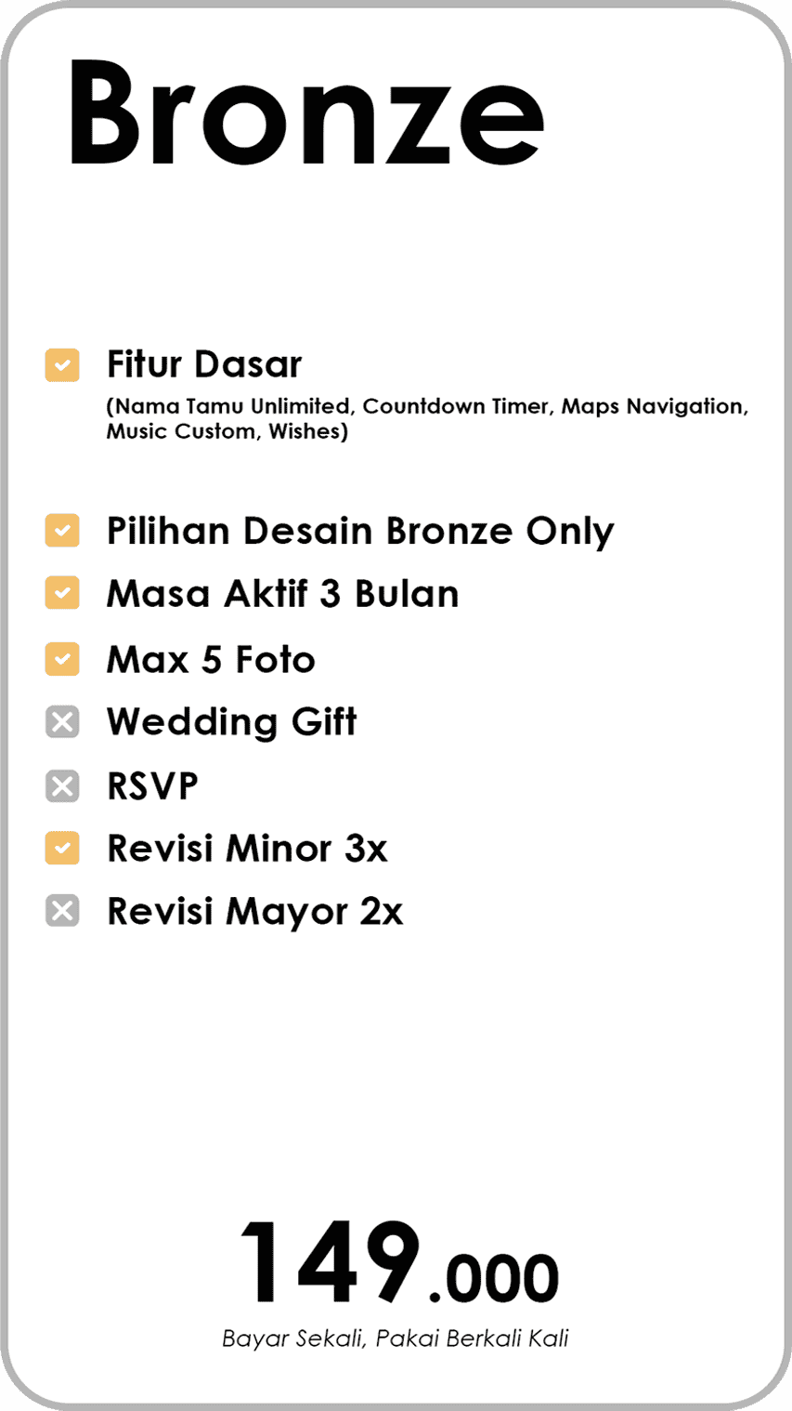Click the gray X icon beside Wedding Gift
The height and width of the screenshot is (1411, 792).
(62, 721)
